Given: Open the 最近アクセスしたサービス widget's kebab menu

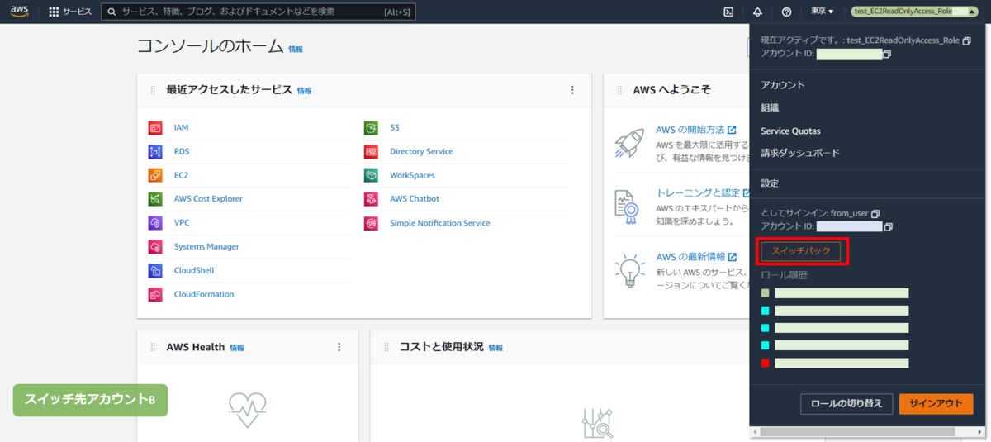Looking at the screenshot, I should [x=572, y=90].
